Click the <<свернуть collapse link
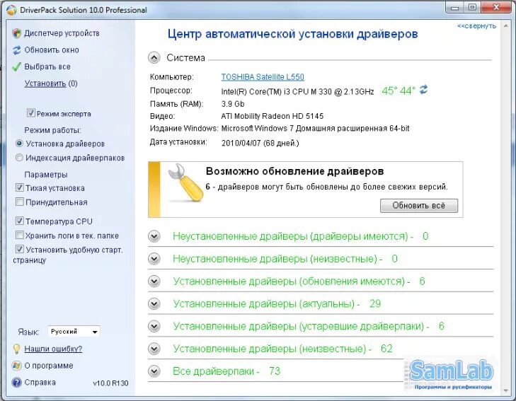This screenshot has height=401, width=516. 477,26
